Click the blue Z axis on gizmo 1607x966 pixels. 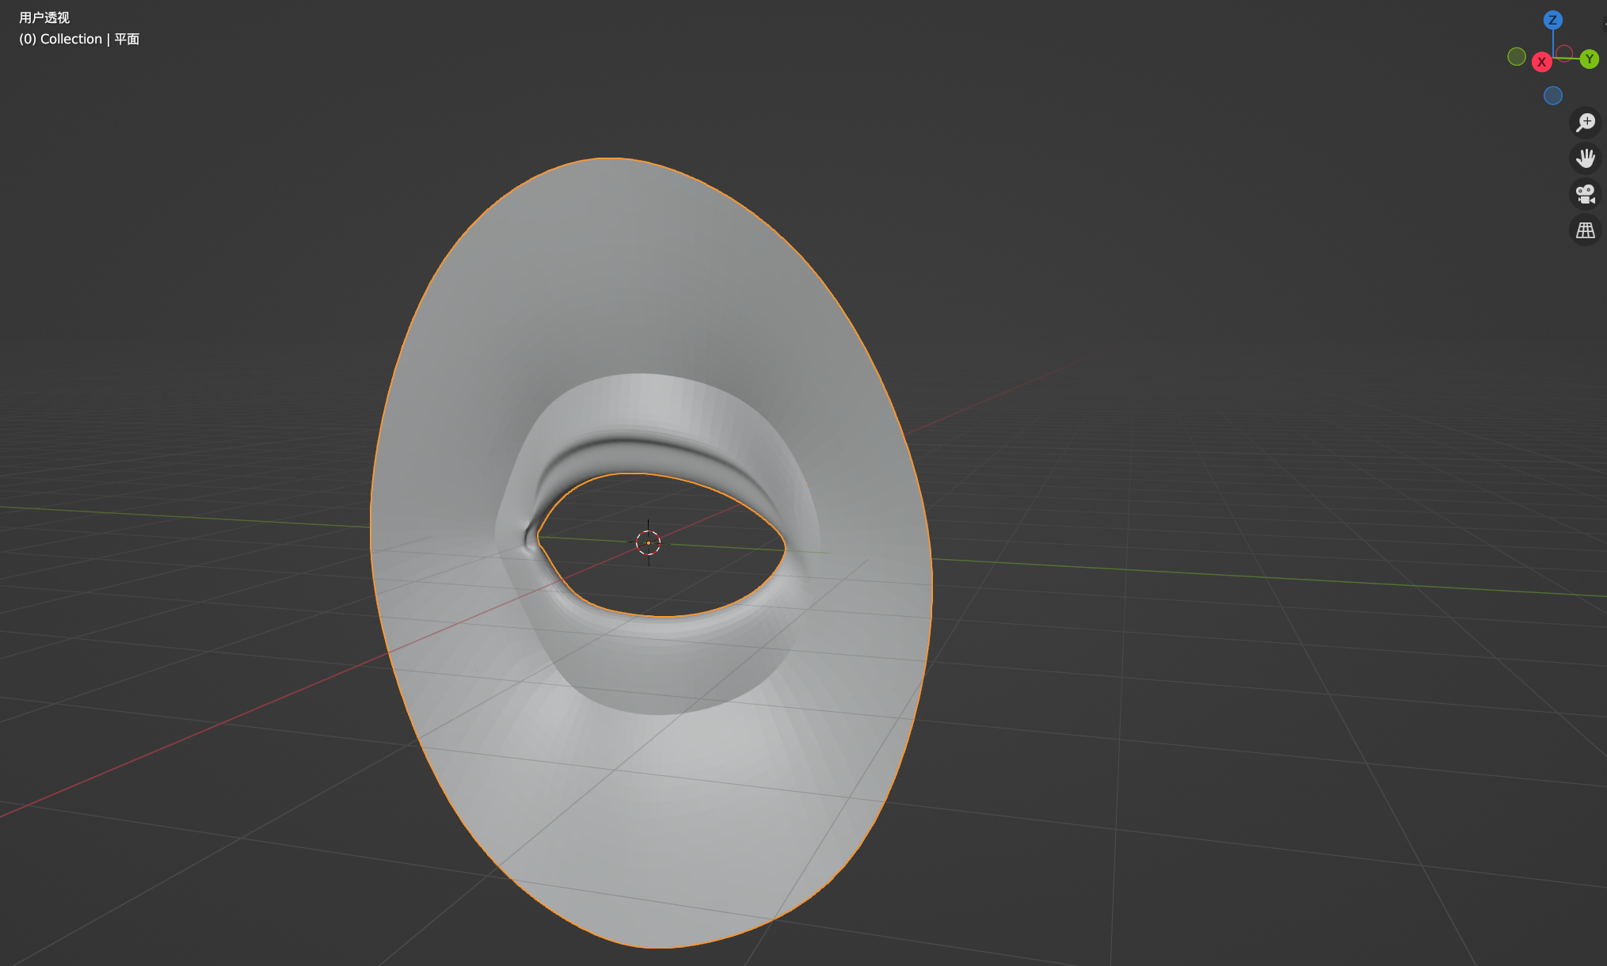click(x=1552, y=20)
